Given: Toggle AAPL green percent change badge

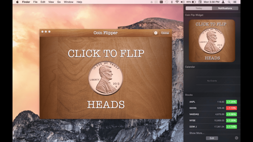Looking at the screenshot, I should (231, 102).
